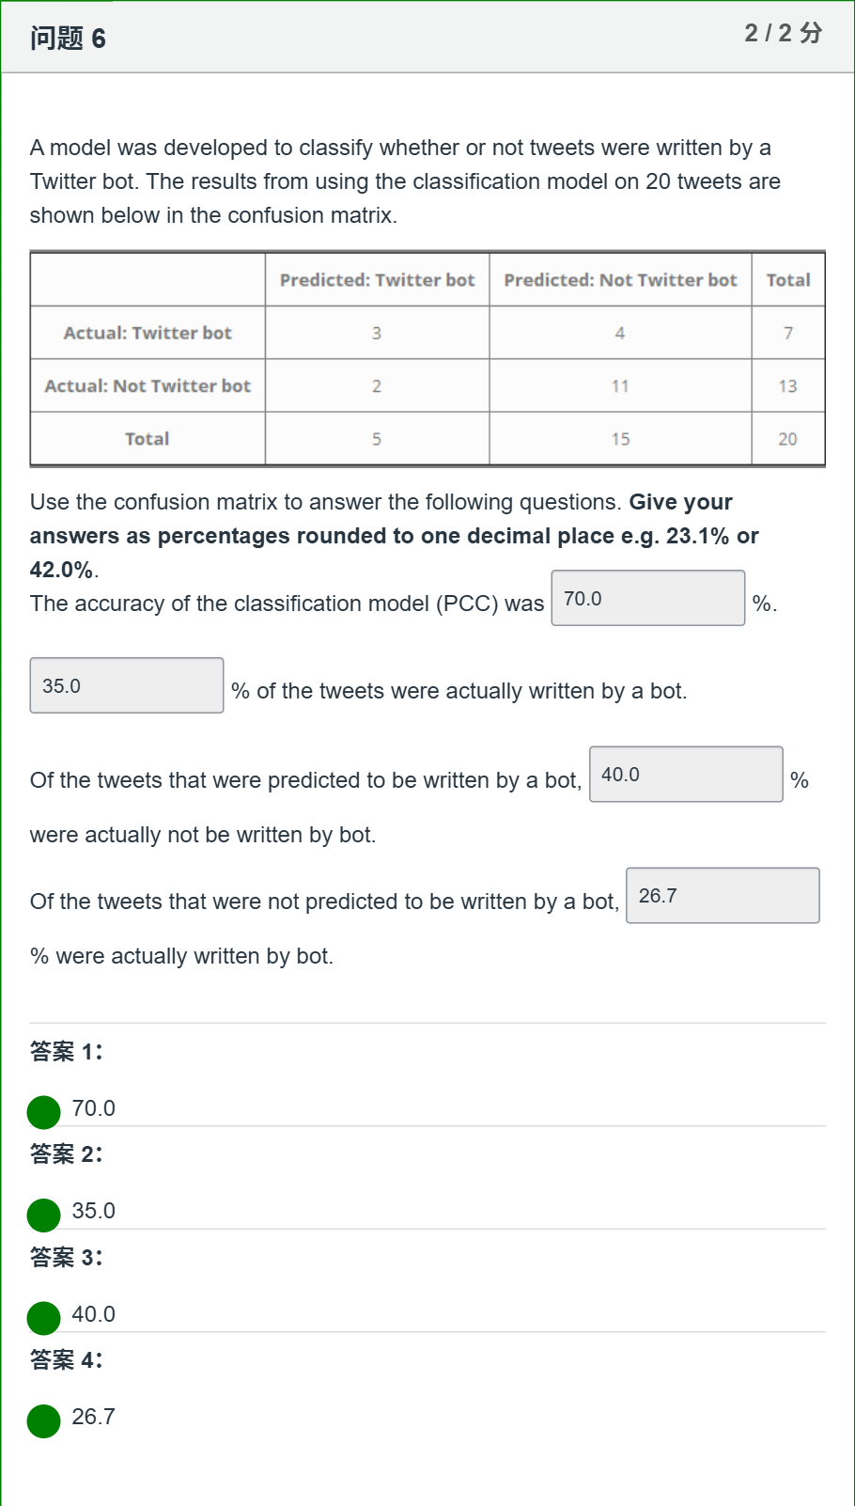
Task: Click the green circle beside answer 35.0
Action: pos(43,1215)
